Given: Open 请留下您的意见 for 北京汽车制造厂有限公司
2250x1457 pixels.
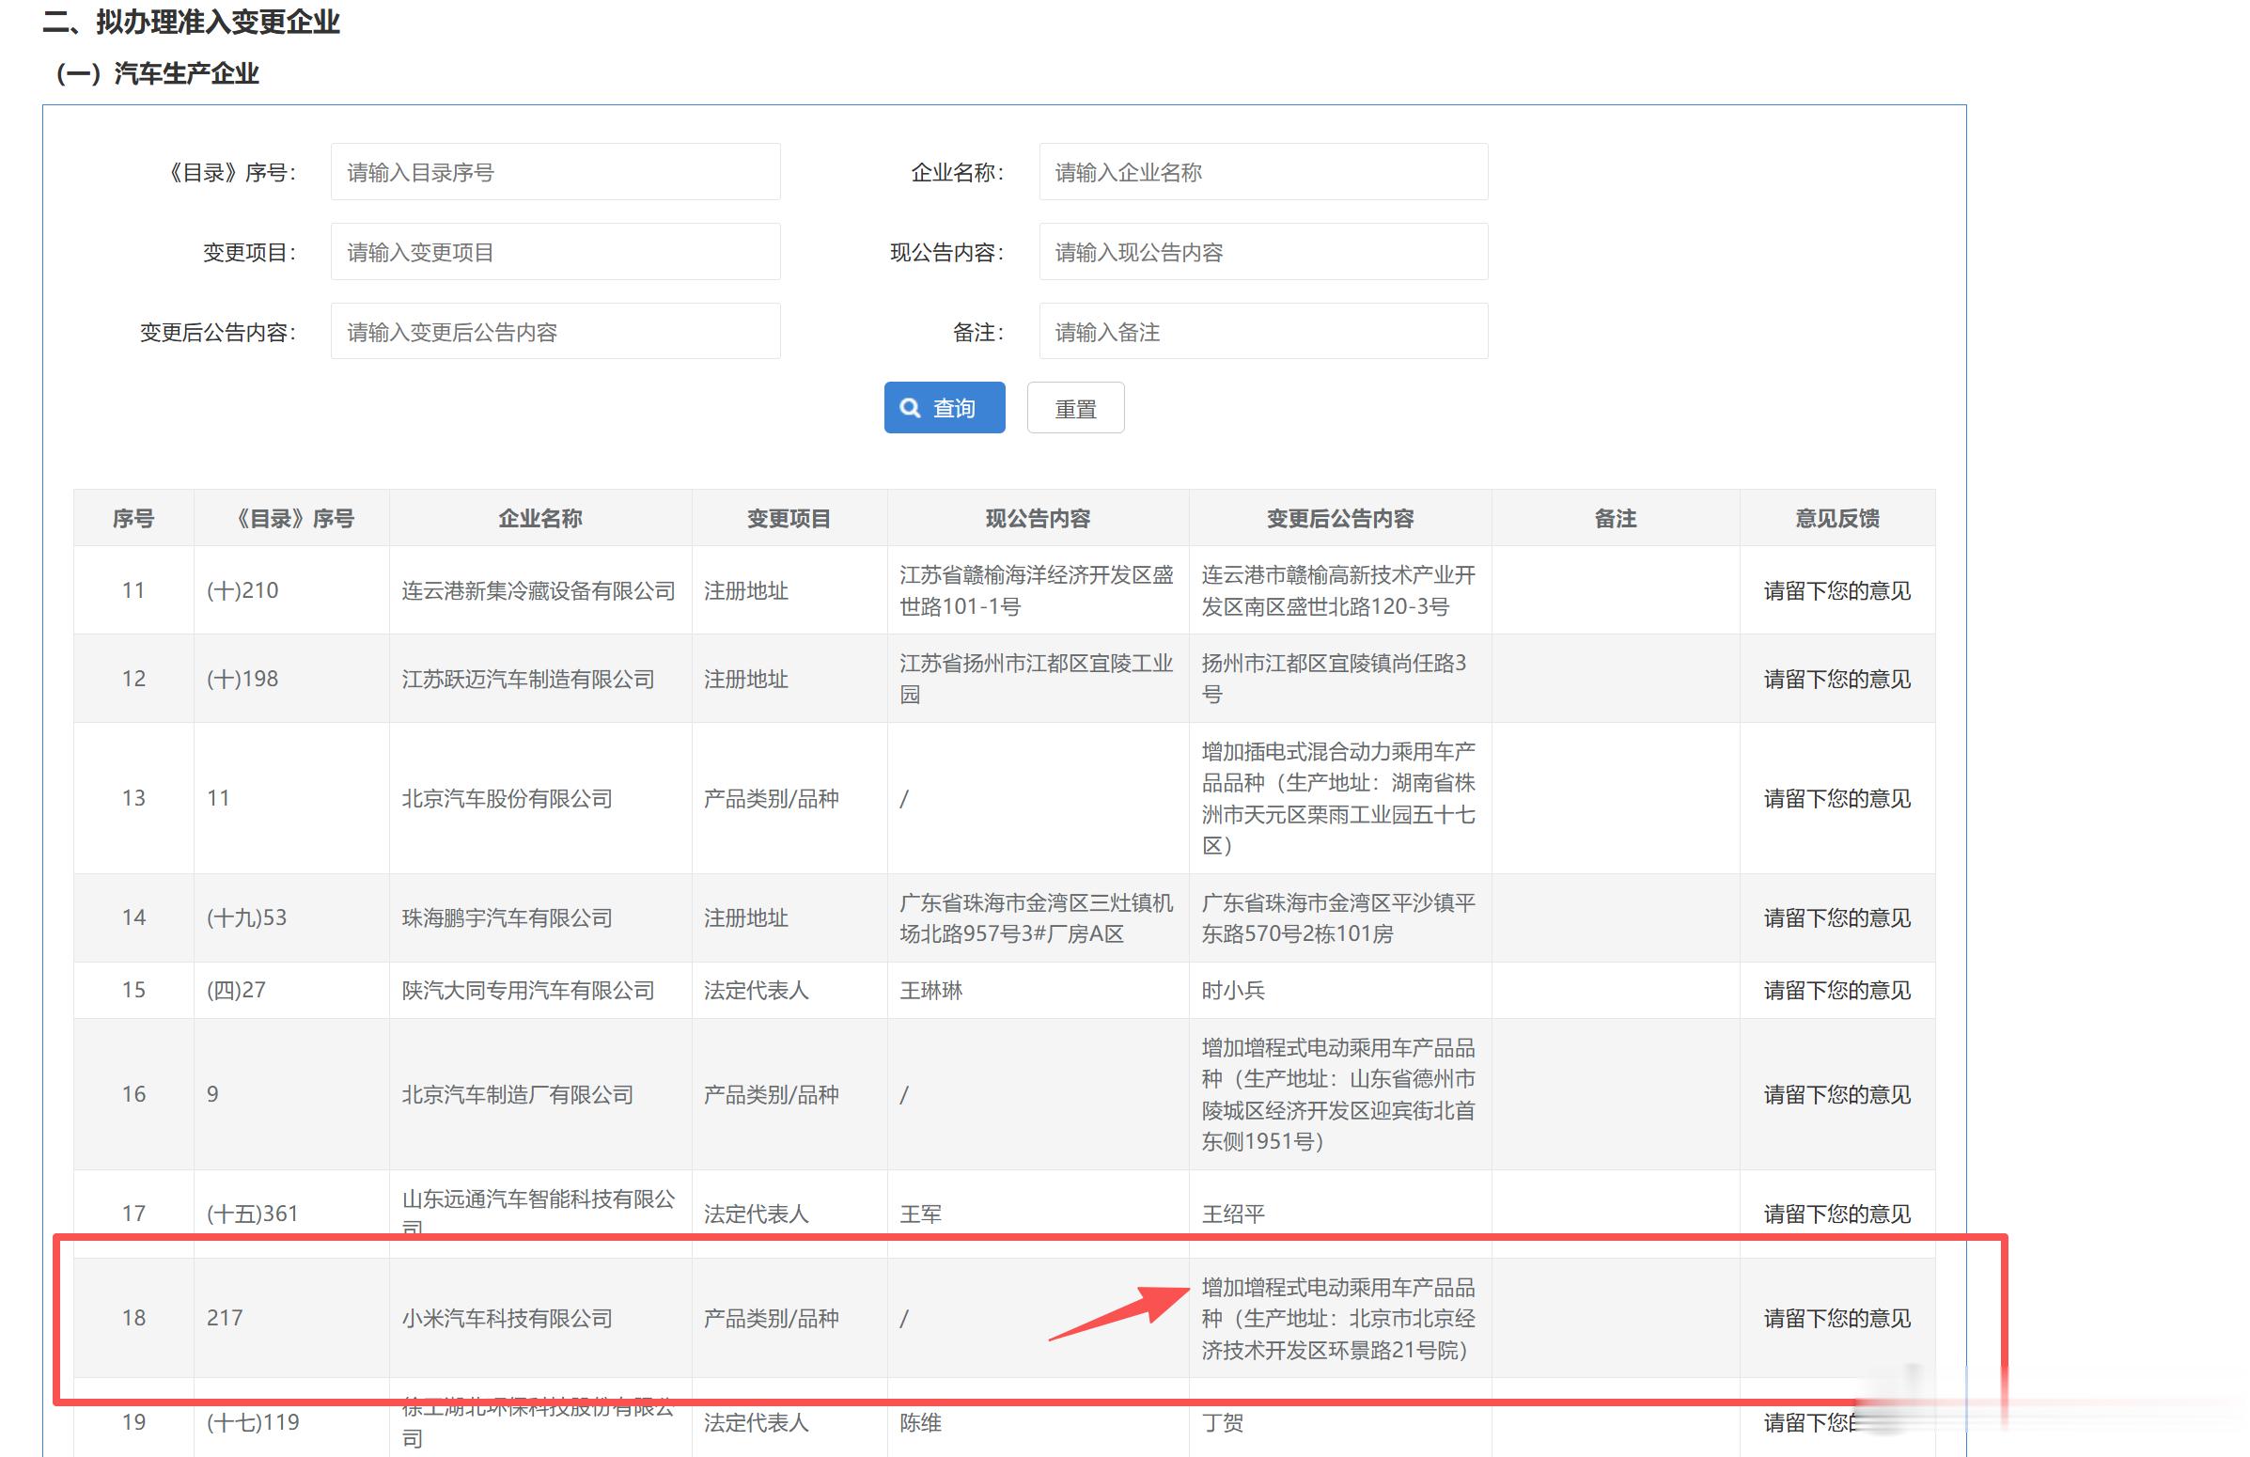Looking at the screenshot, I should tap(1836, 1094).
